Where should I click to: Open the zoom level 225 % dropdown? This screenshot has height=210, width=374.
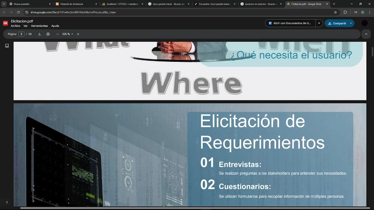point(68,34)
